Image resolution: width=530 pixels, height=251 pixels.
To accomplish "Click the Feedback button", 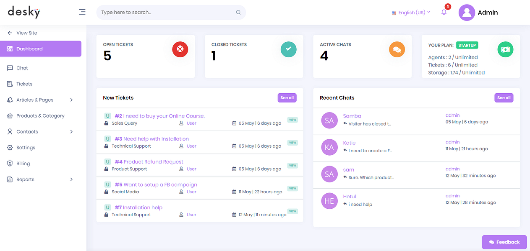I will click(504, 242).
